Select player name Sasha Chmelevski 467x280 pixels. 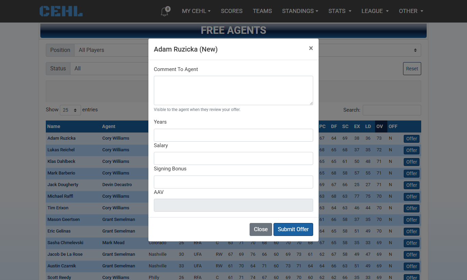coord(65,243)
